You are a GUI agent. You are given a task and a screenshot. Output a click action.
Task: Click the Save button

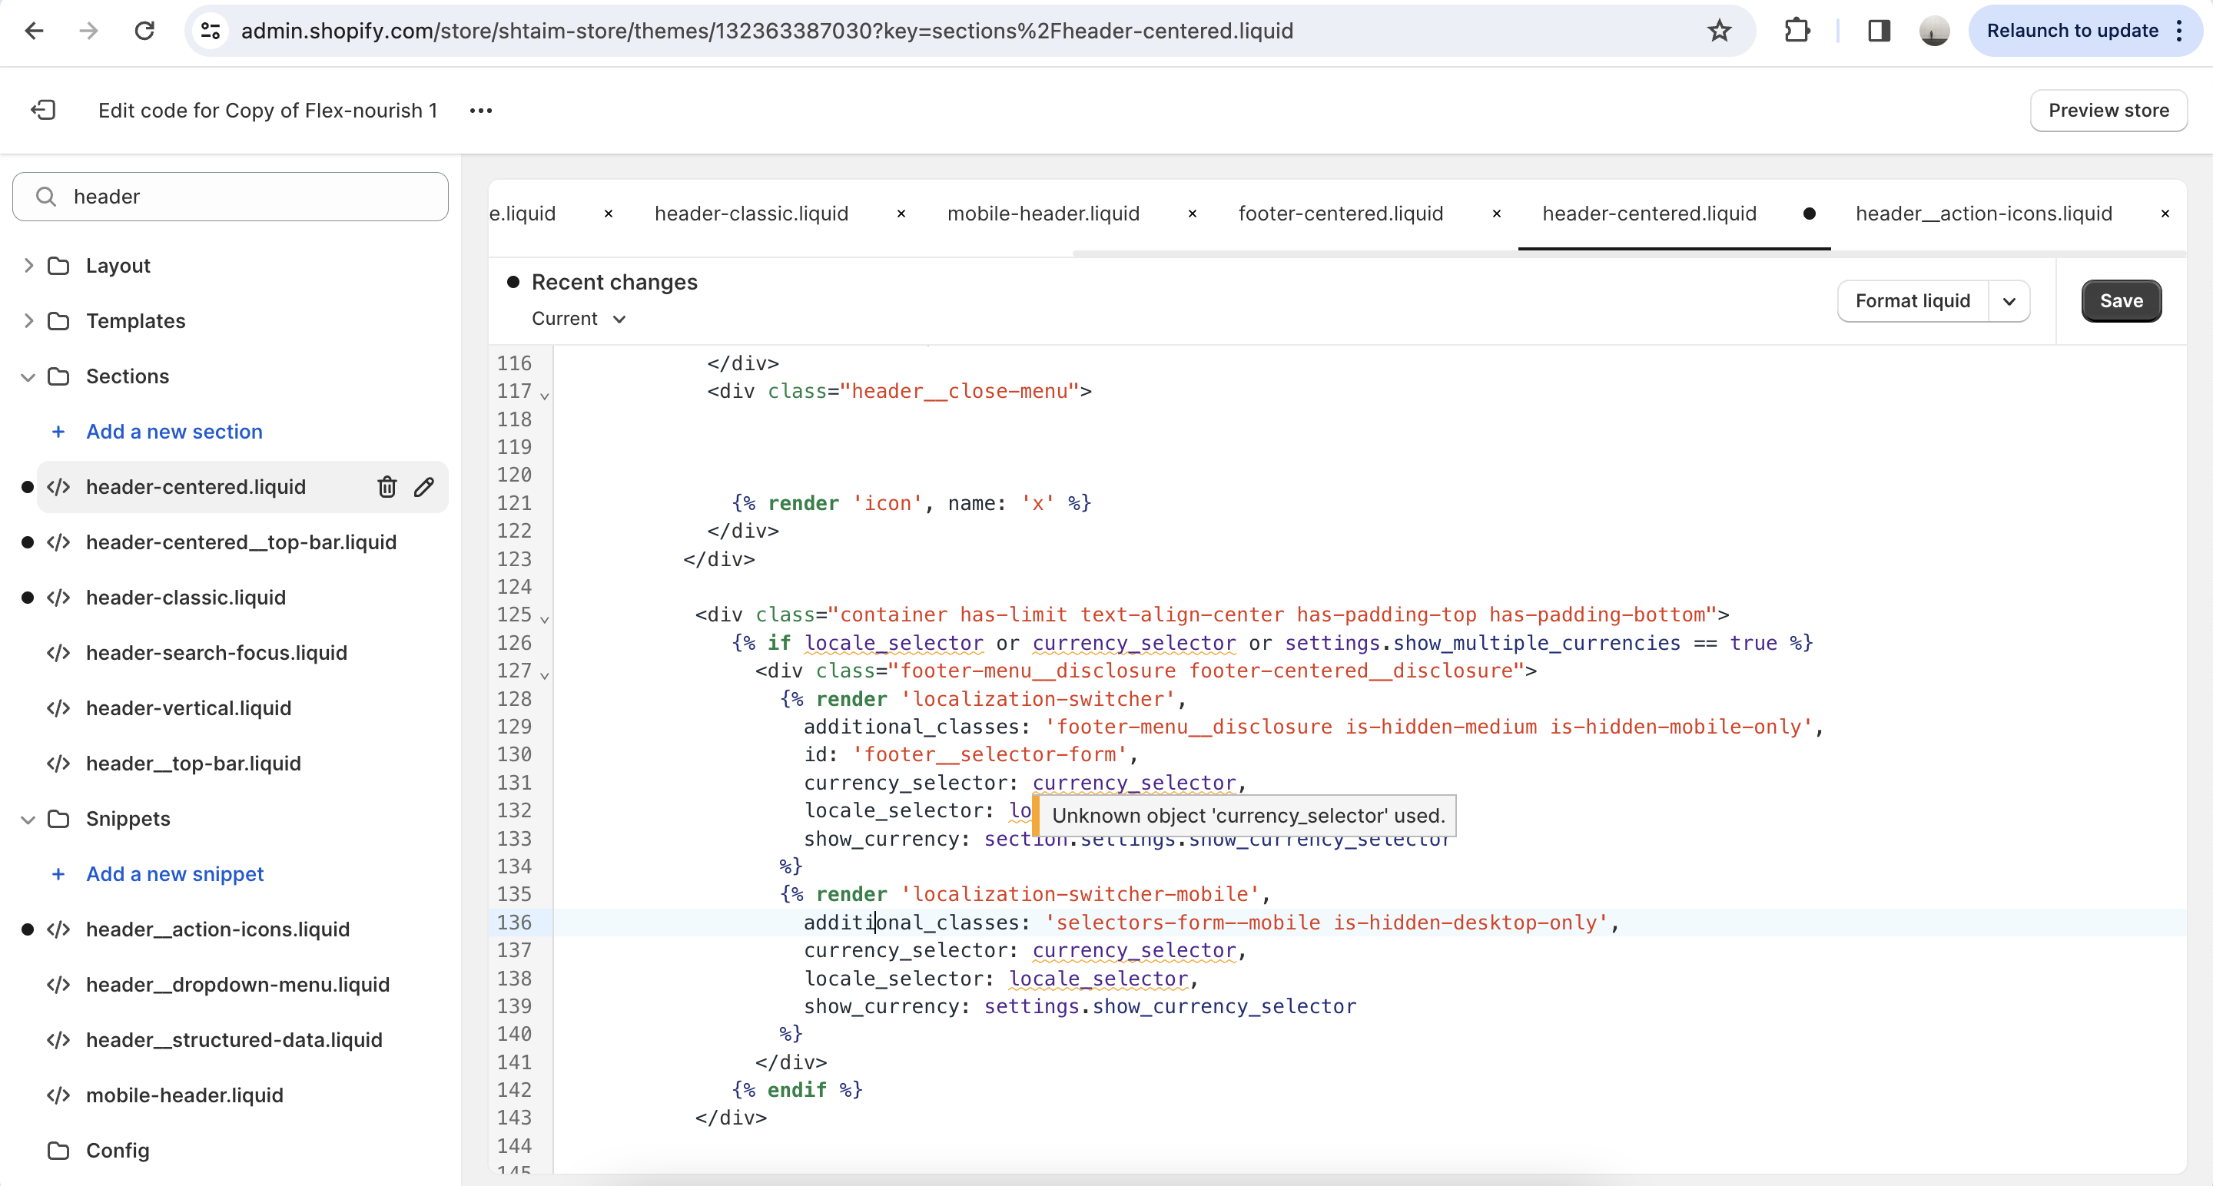click(2120, 301)
